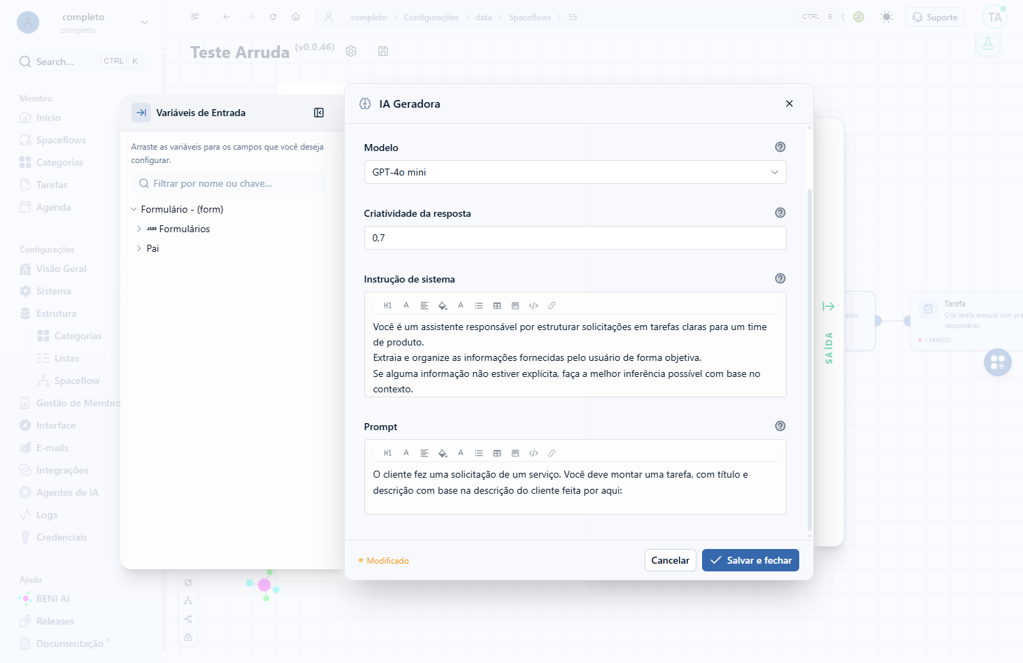Close the IA Geradora dialog

(x=789, y=104)
